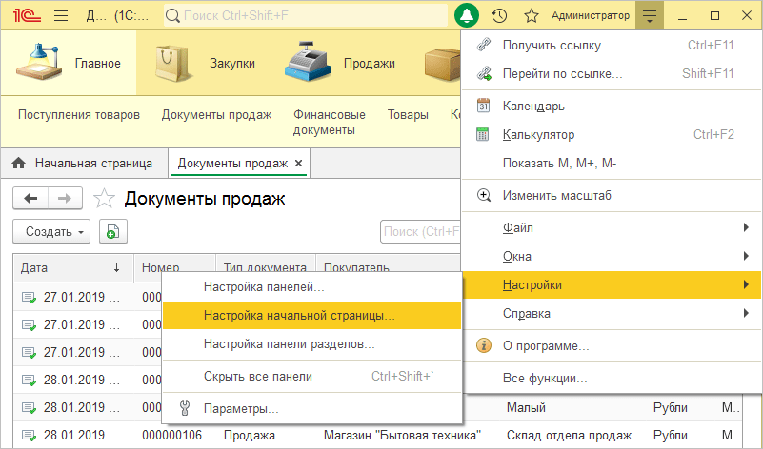
Task: Open Параметры submenu item
Action: pos(311,409)
